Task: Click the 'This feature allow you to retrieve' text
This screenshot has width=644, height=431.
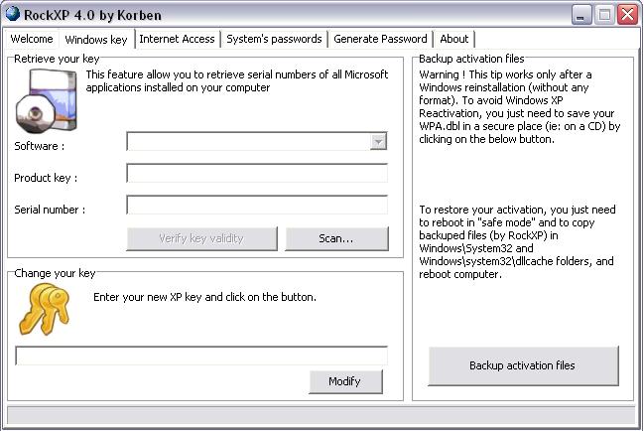Action: tap(237, 81)
